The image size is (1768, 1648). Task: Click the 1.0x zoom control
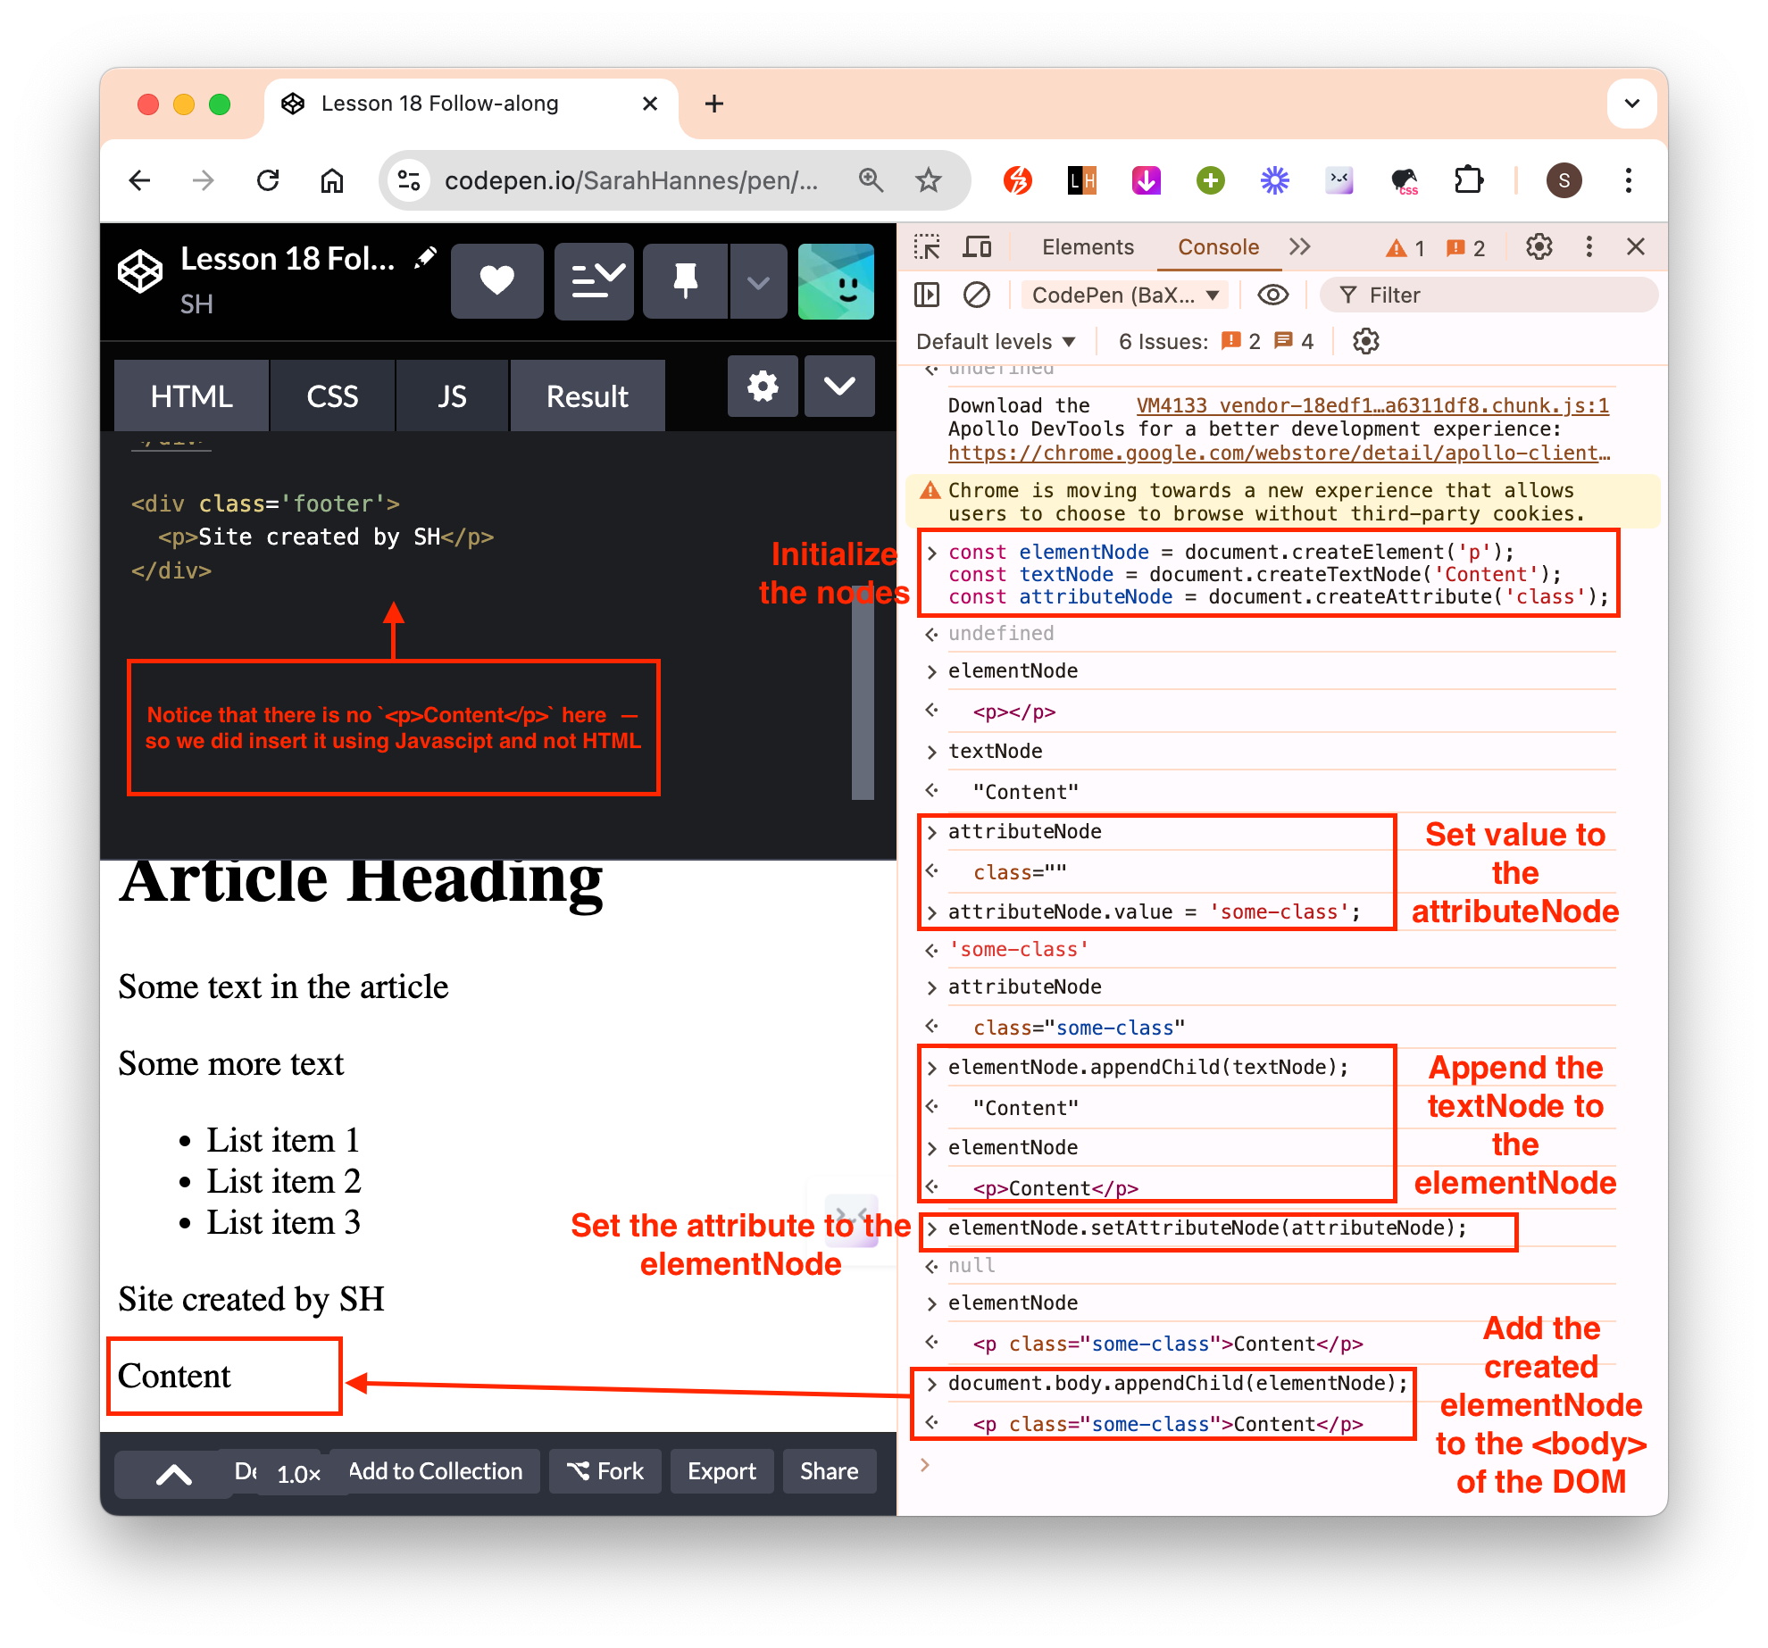click(298, 1474)
